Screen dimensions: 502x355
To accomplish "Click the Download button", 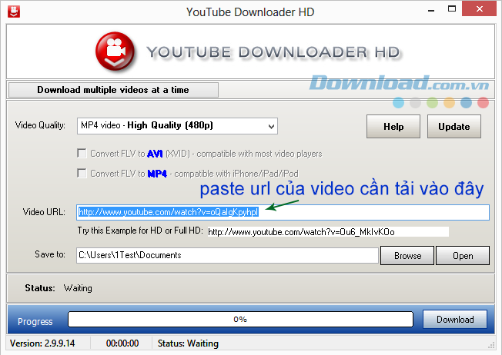I will click(455, 319).
